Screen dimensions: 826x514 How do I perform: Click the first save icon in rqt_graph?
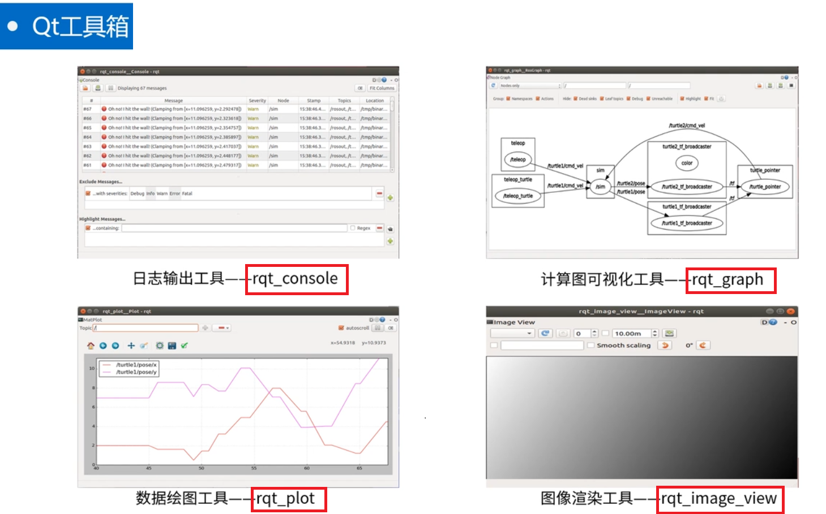tap(770, 85)
